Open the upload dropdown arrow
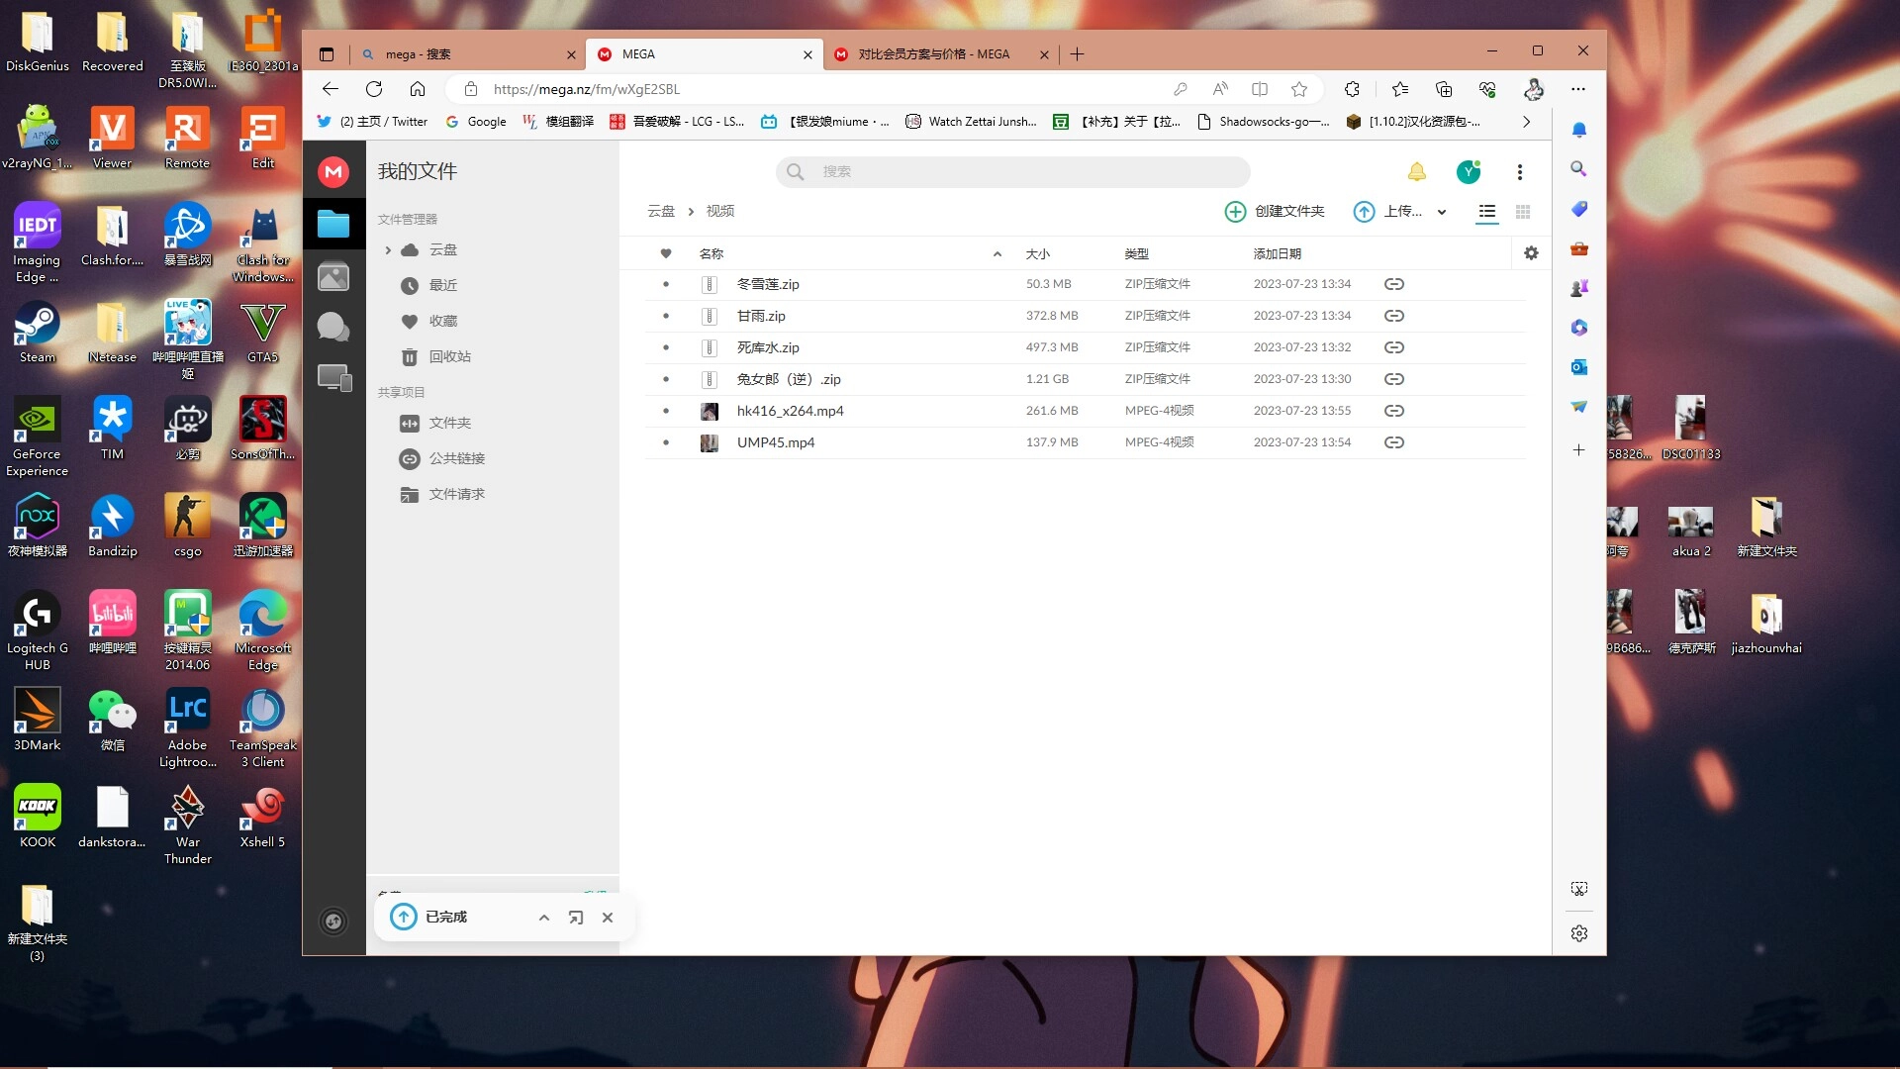This screenshot has height=1069, width=1900. 1442,212
